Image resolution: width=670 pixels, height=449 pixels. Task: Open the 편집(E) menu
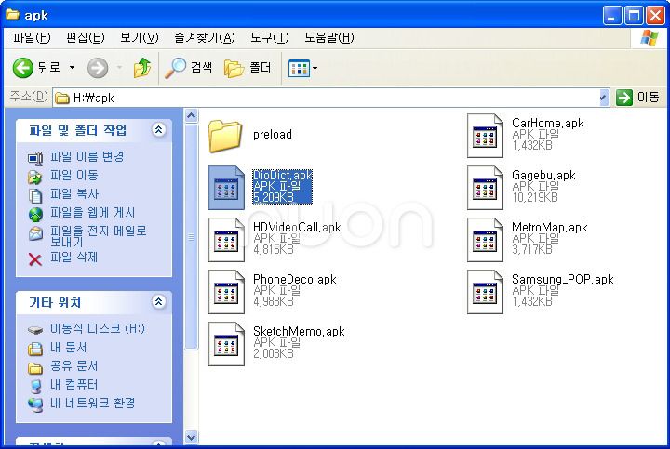pyautogui.click(x=85, y=37)
